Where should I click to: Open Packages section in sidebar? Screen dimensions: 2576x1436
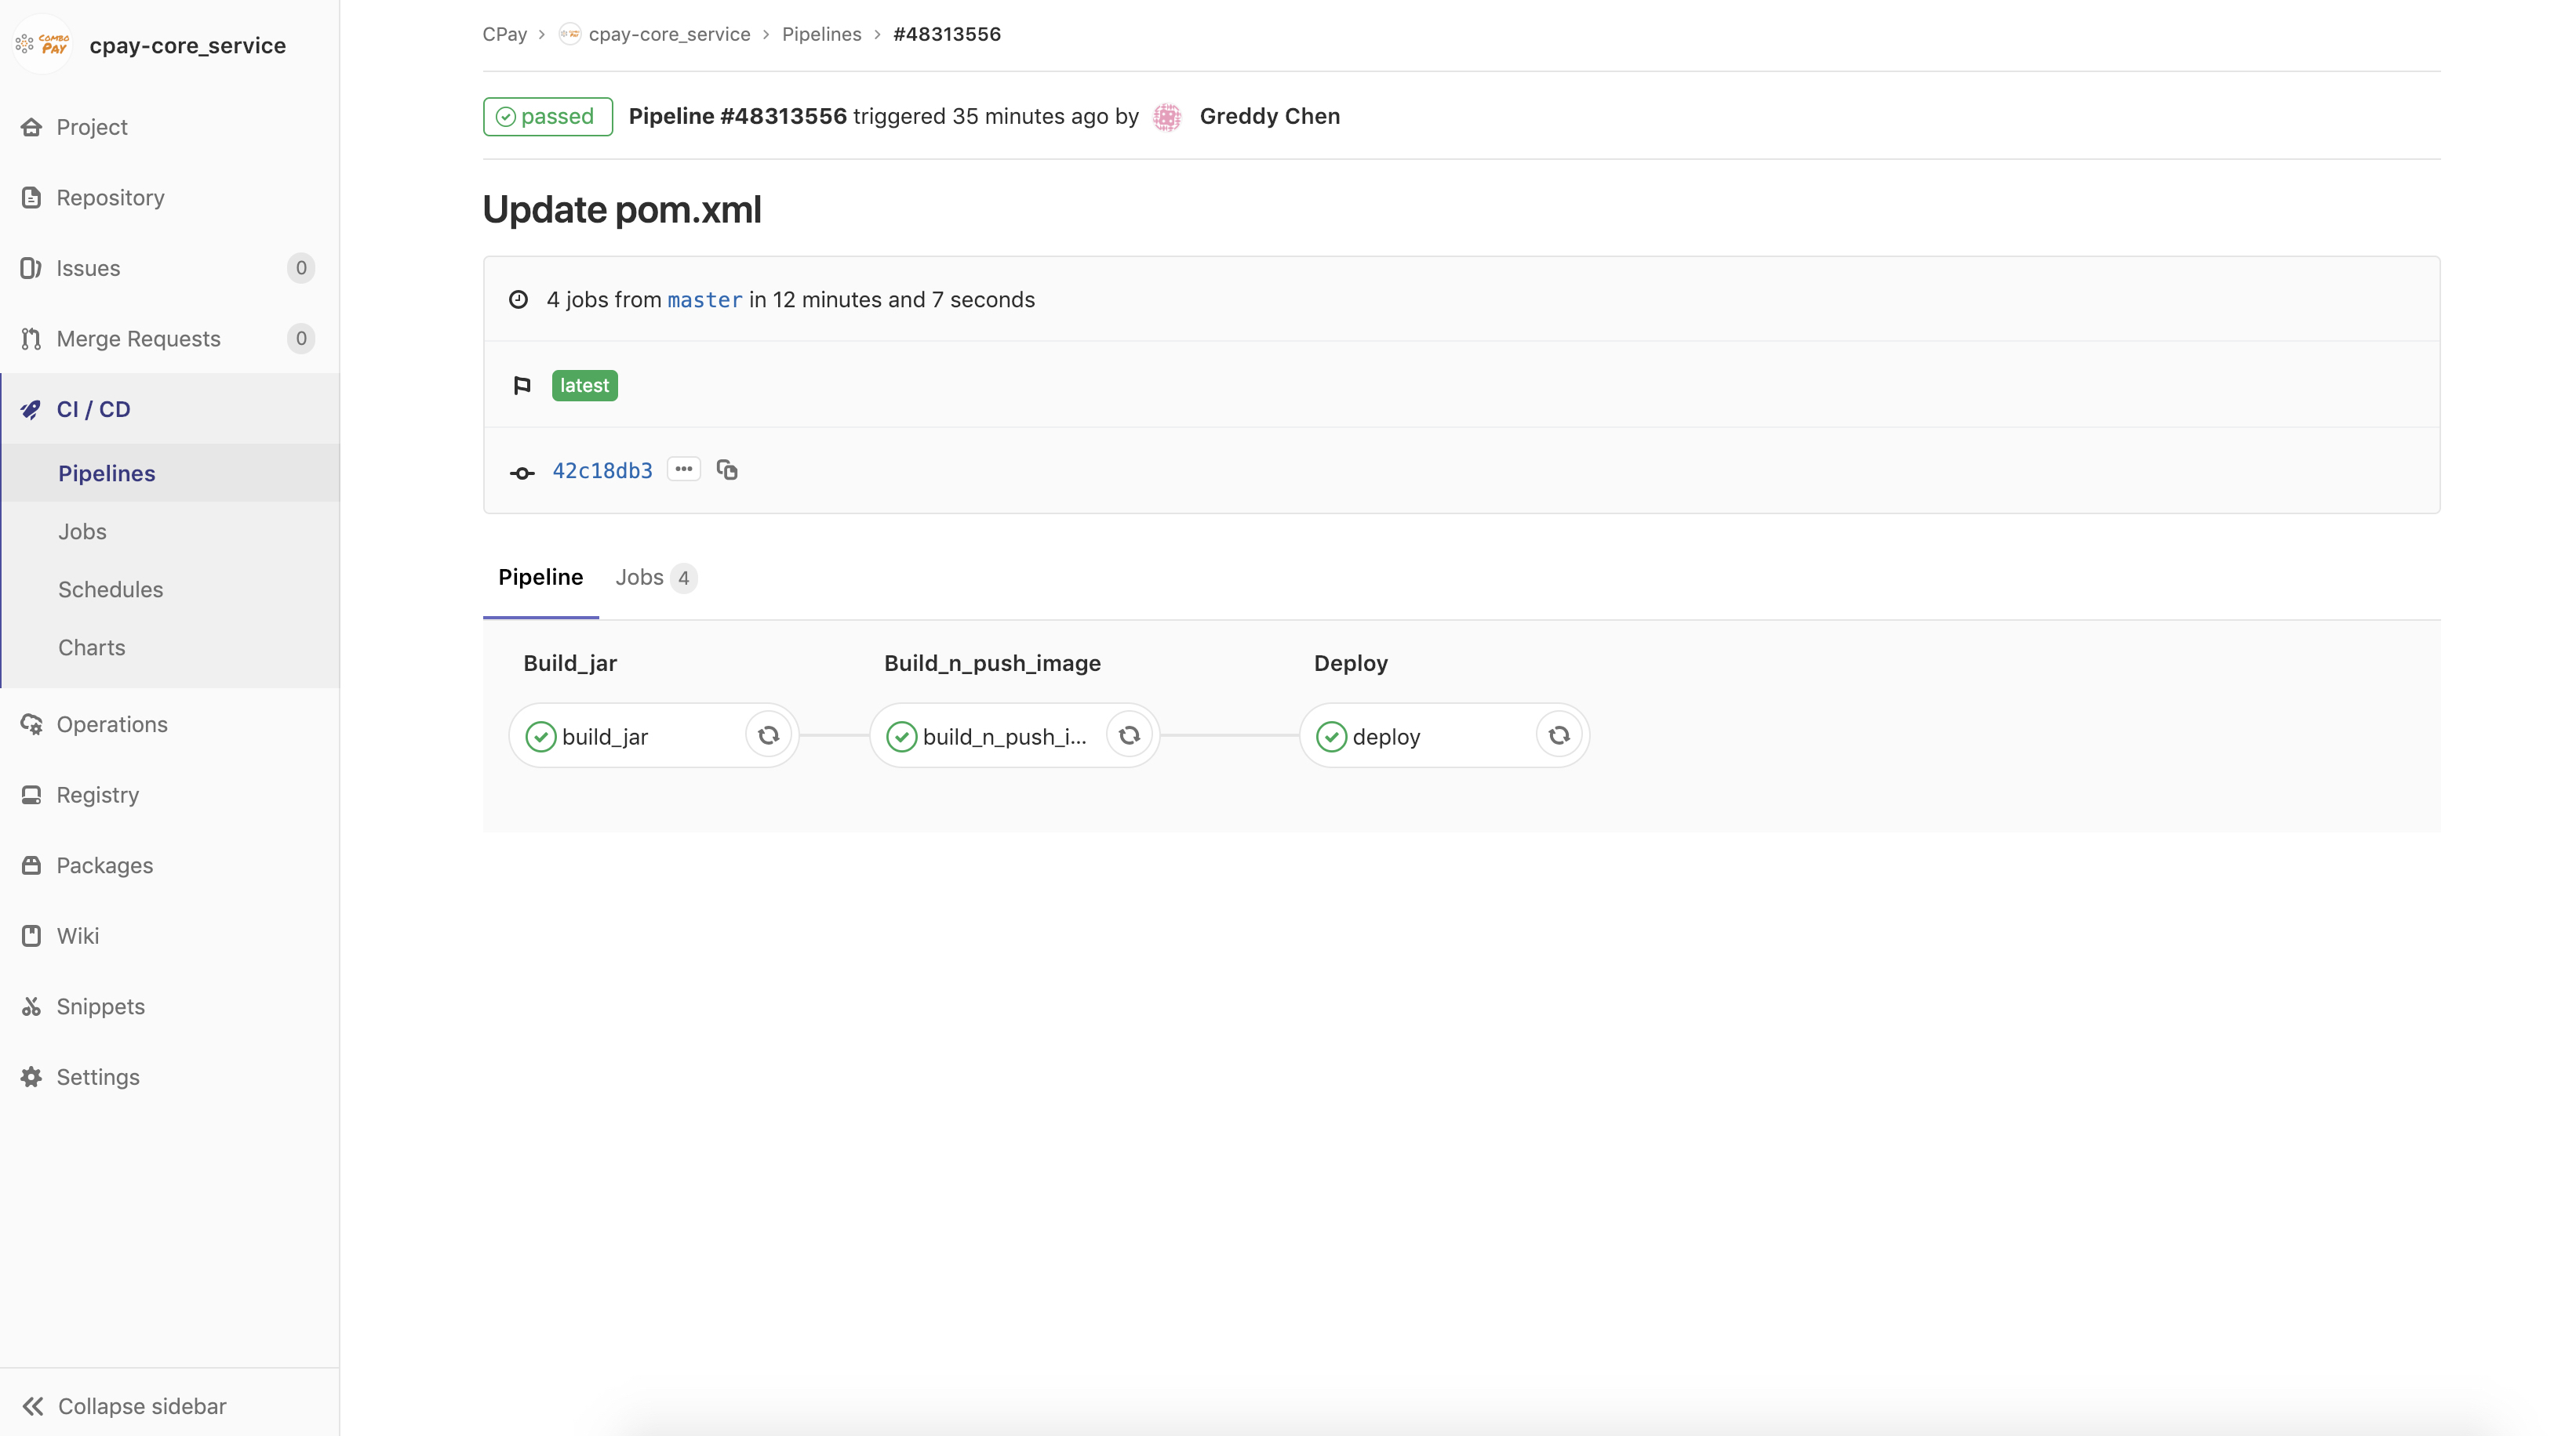point(104,865)
